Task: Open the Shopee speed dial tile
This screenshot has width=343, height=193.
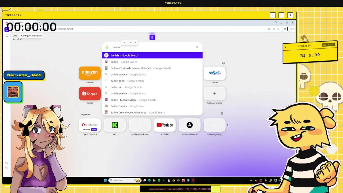Action: pyautogui.click(x=90, y=94)
